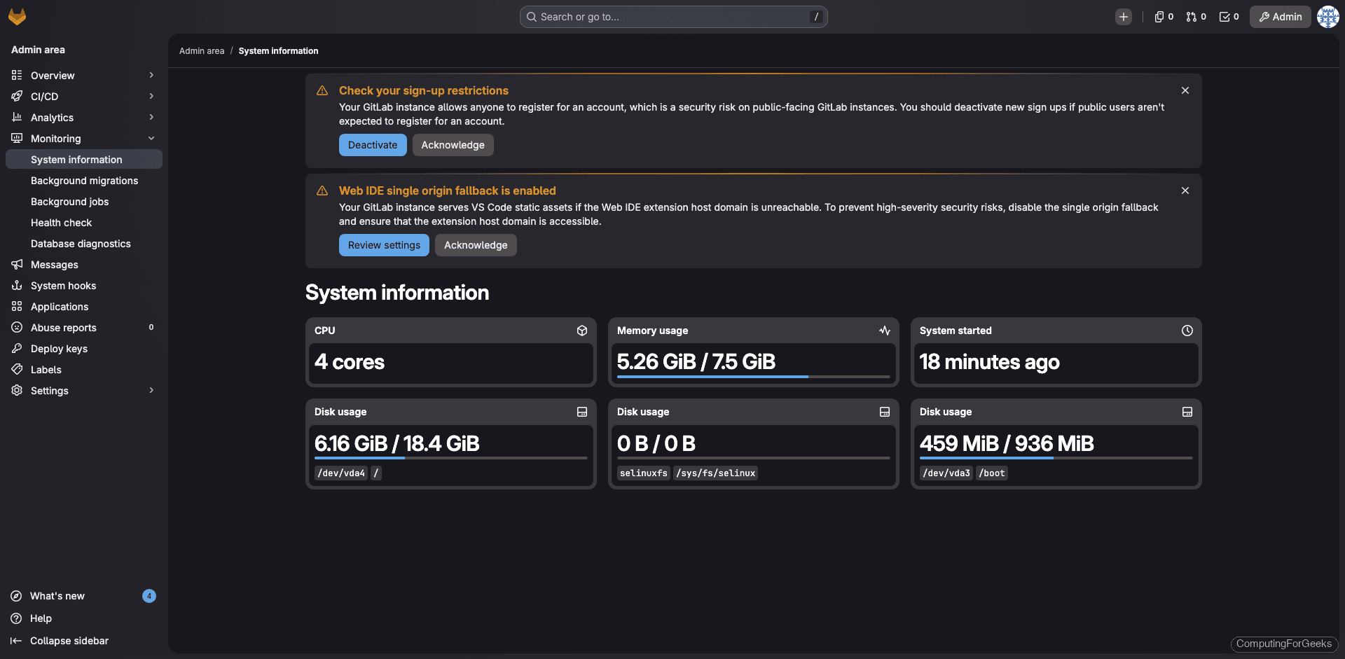This screenshot has height=659, width=1345.
Task: Click the Applications icon in sidebar
Action: pyautogui.click(x=17, y=306)
